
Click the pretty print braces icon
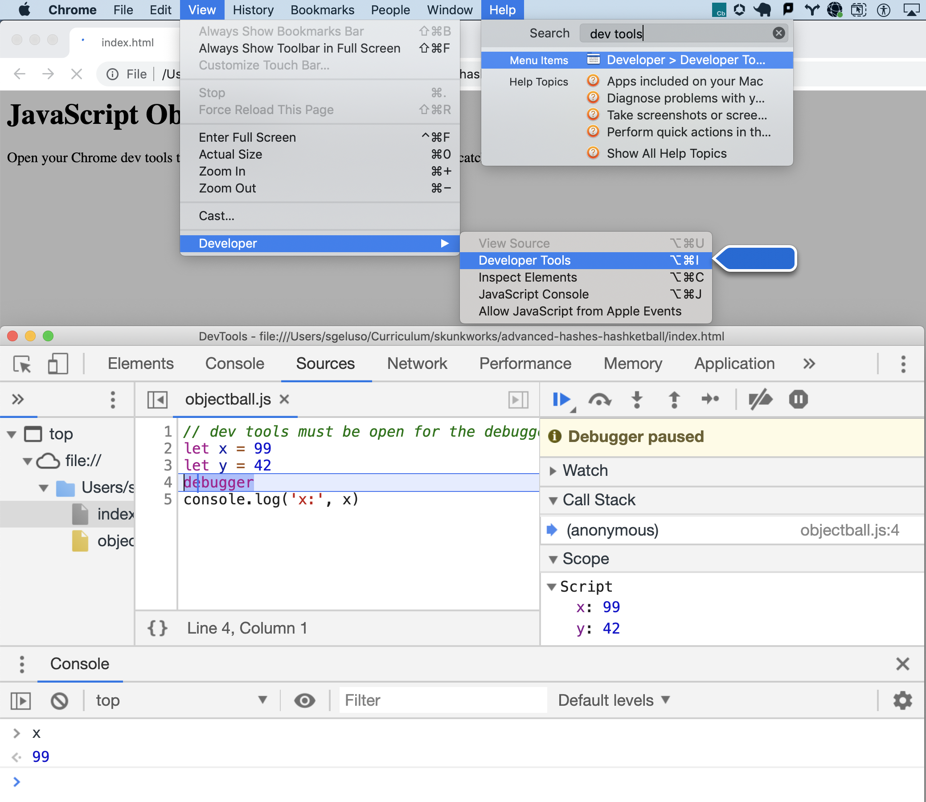coord(158,628)
